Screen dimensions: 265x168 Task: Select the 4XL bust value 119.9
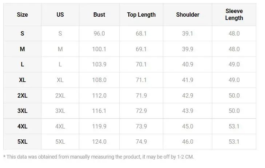pos(99,127)
